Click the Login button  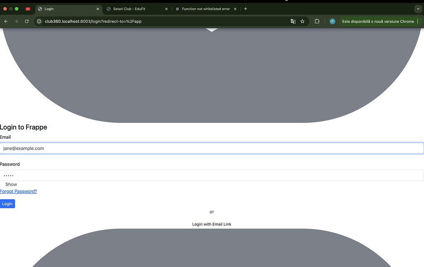[7, 203]
